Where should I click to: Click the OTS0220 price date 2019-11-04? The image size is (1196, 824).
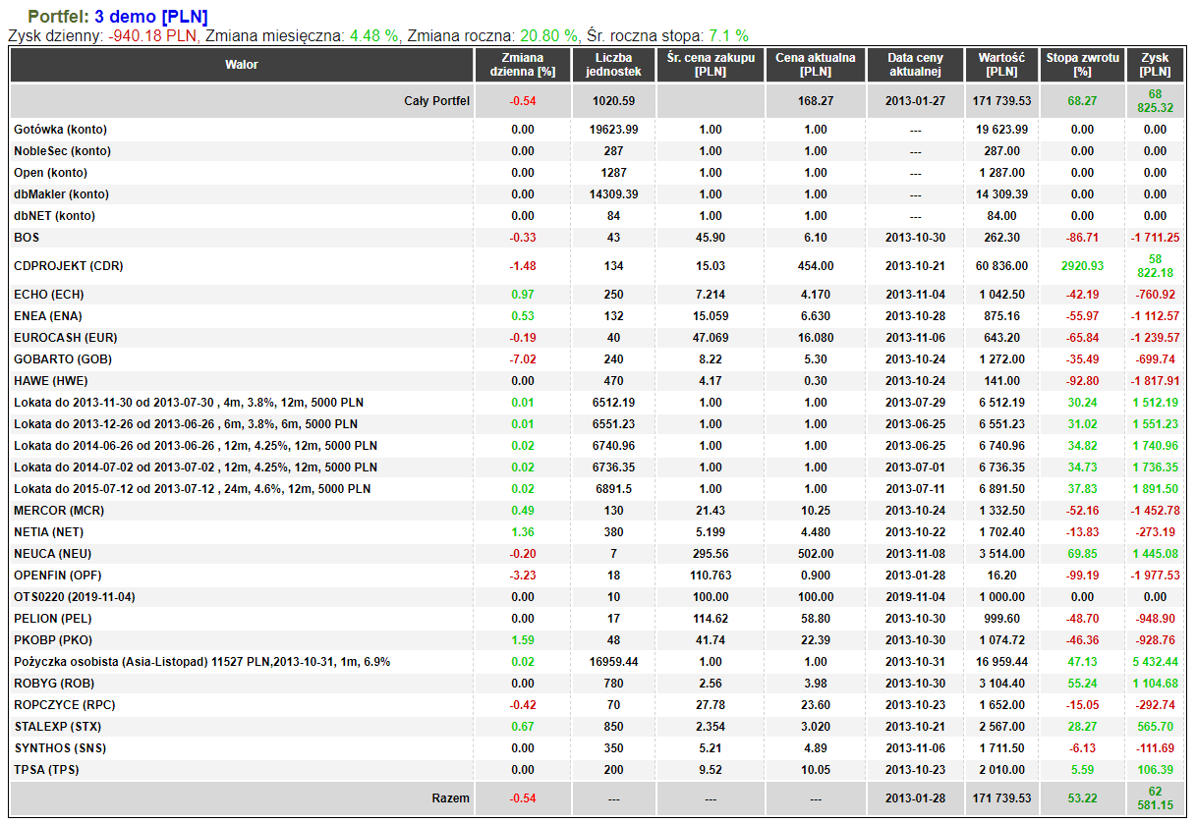916,597
